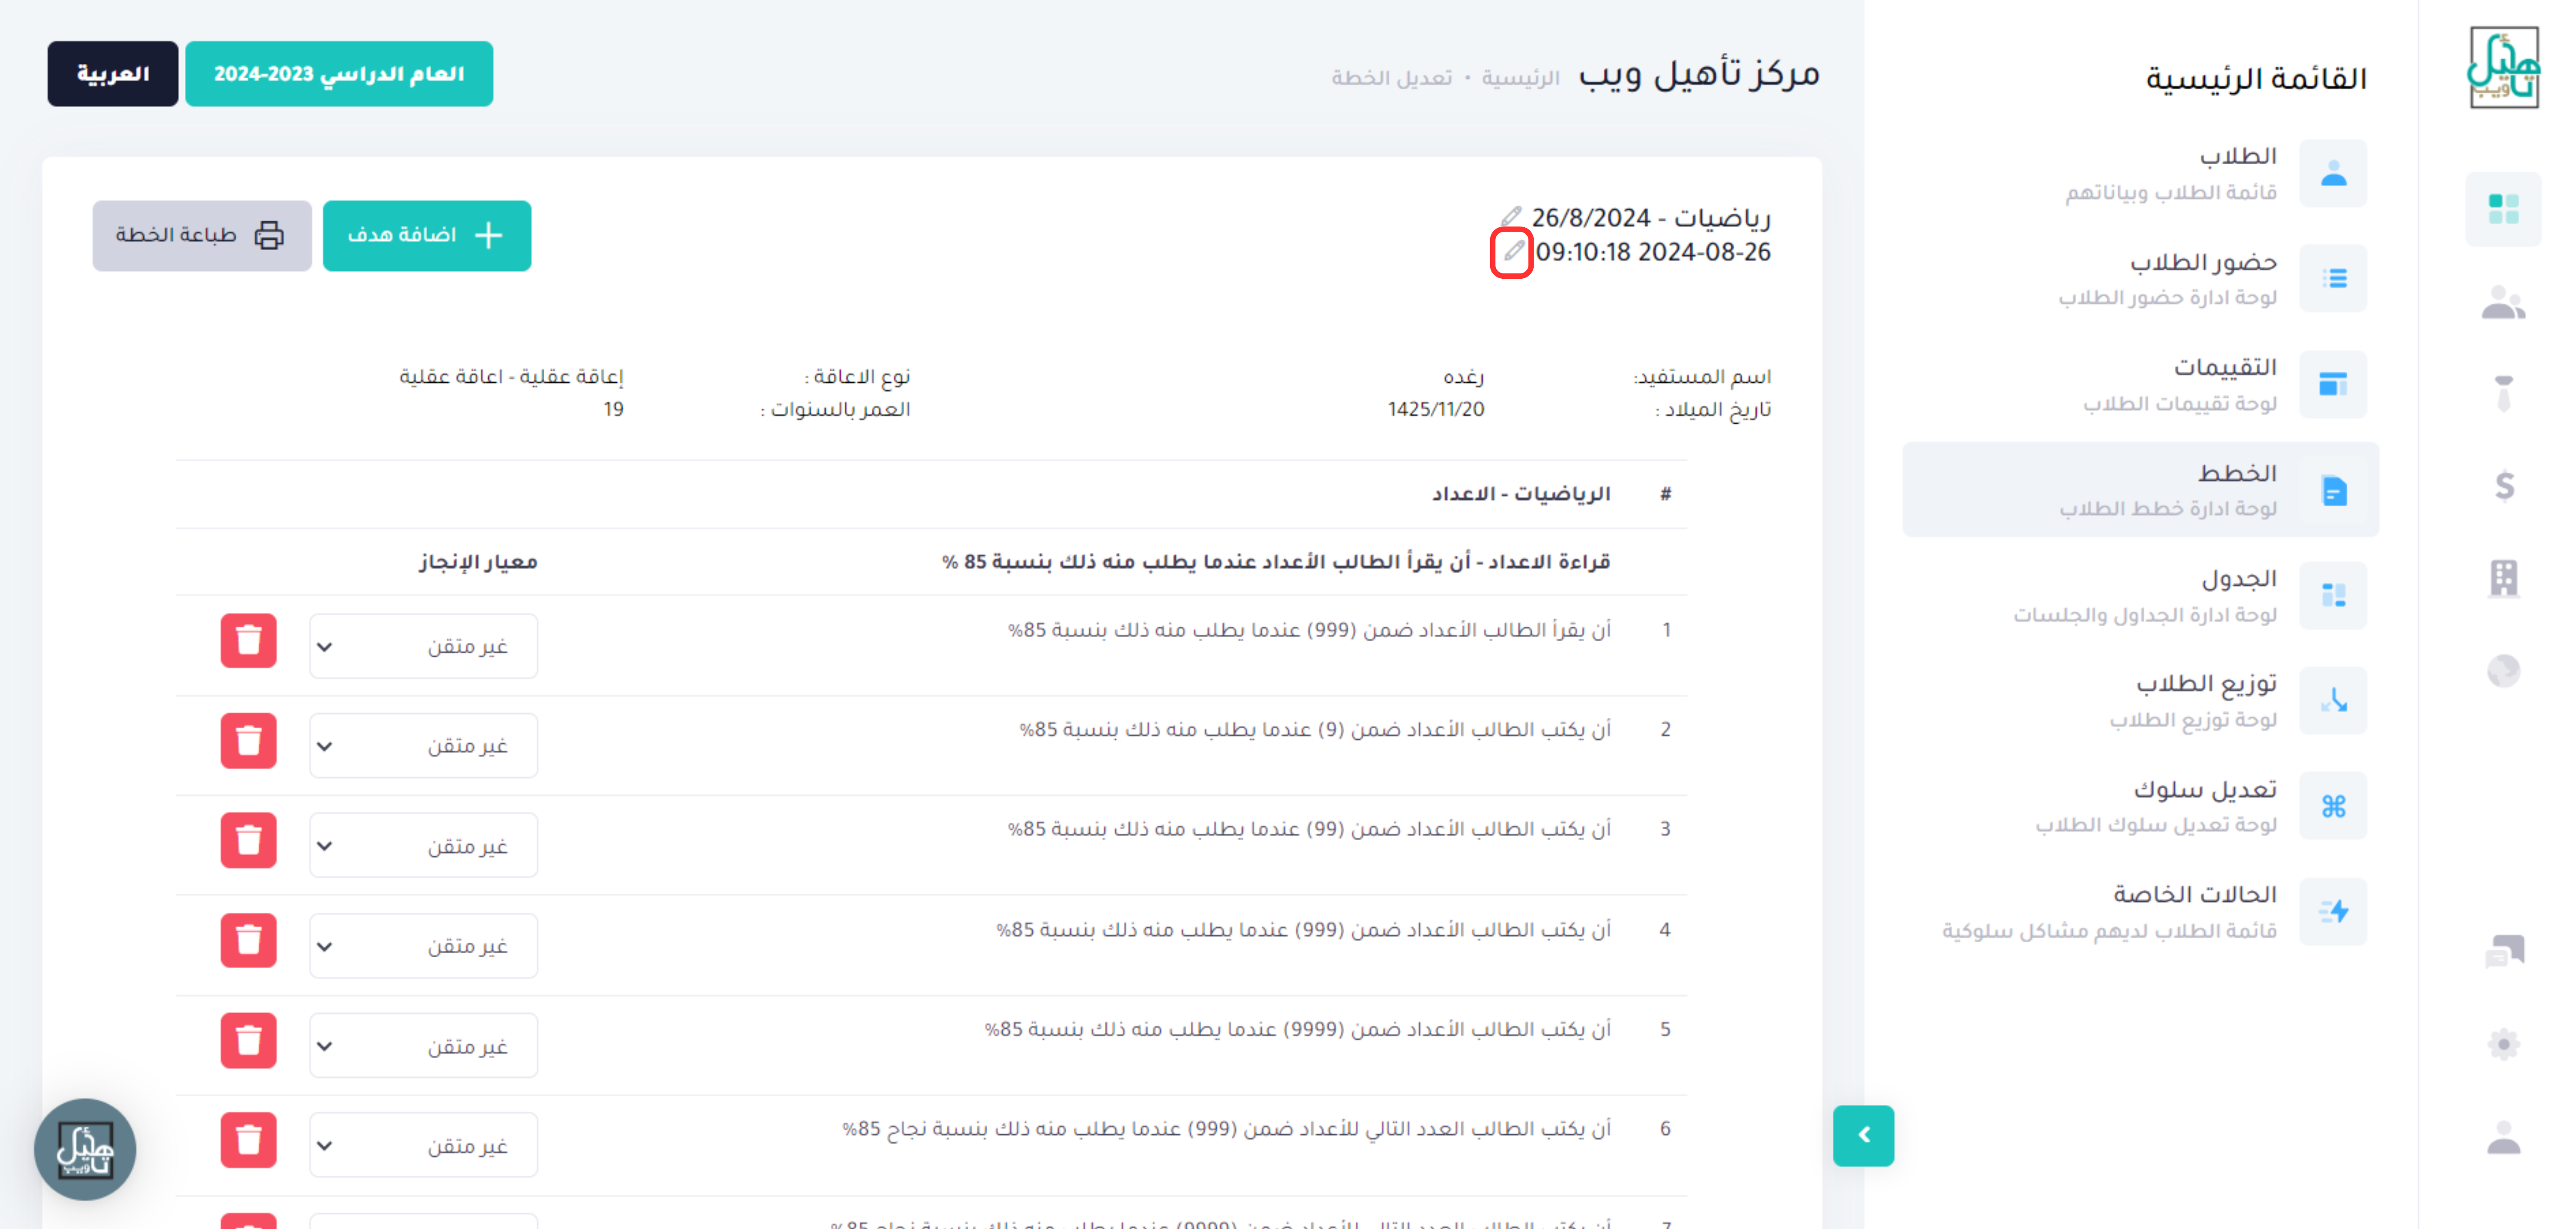The height and width of the screenshot is (1229, 2576).
Task: Open achievement dropdown for goal row 6
Action: coord(423,1145)
